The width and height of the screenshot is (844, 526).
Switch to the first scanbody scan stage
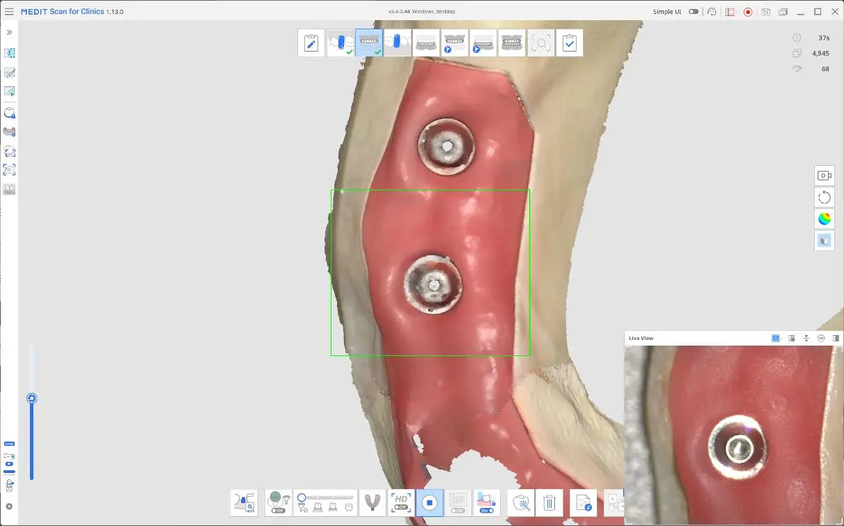341,43
